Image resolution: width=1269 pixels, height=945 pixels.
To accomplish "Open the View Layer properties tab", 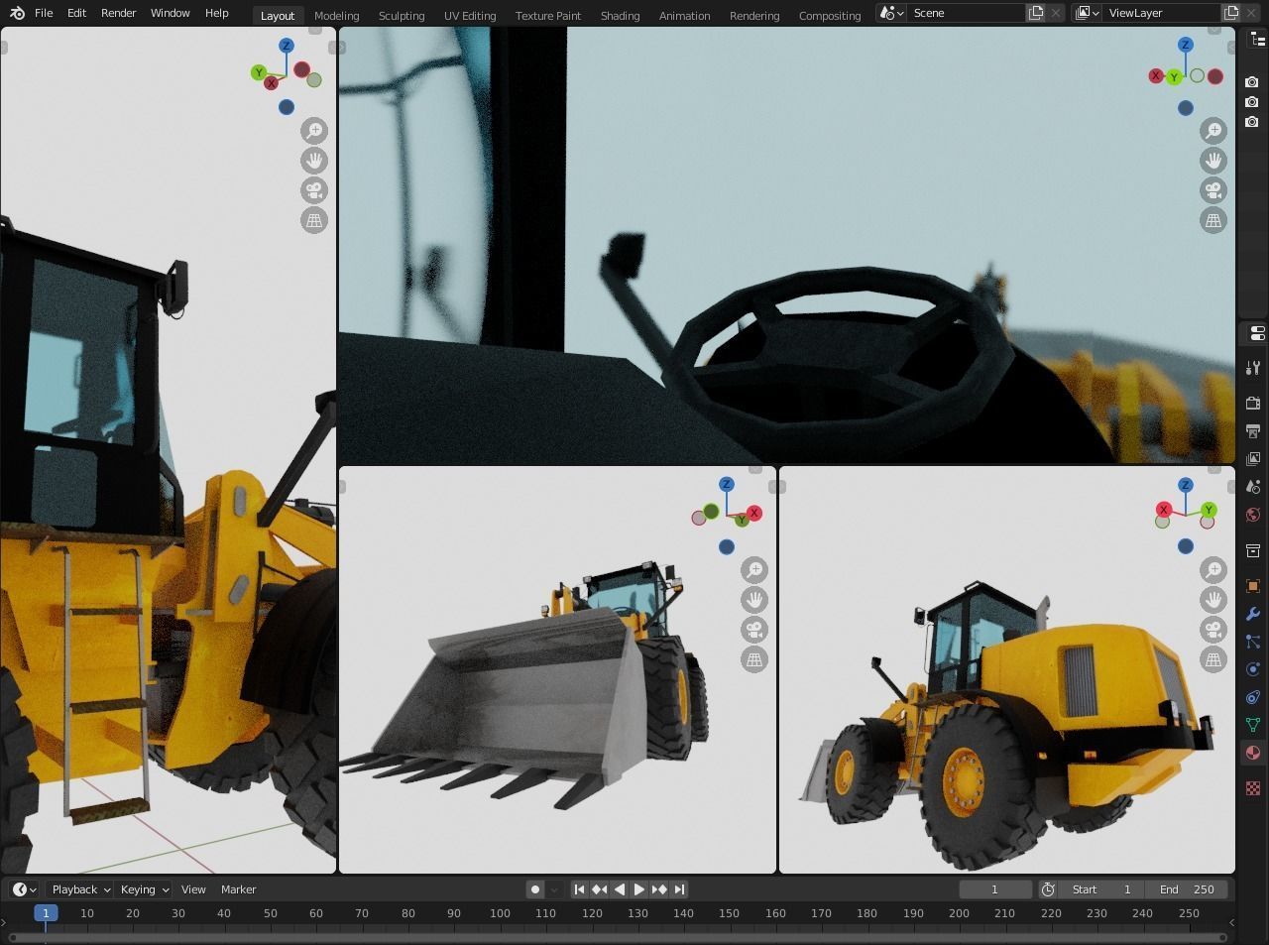I will click(1253, 459).
